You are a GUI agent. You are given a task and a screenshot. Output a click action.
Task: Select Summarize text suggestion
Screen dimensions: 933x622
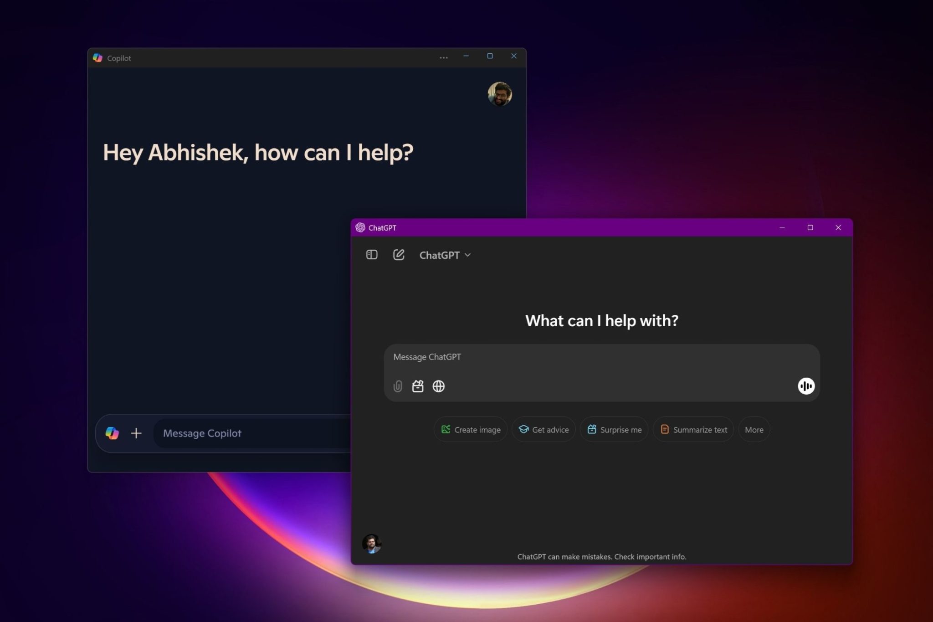tap(694, 429)
